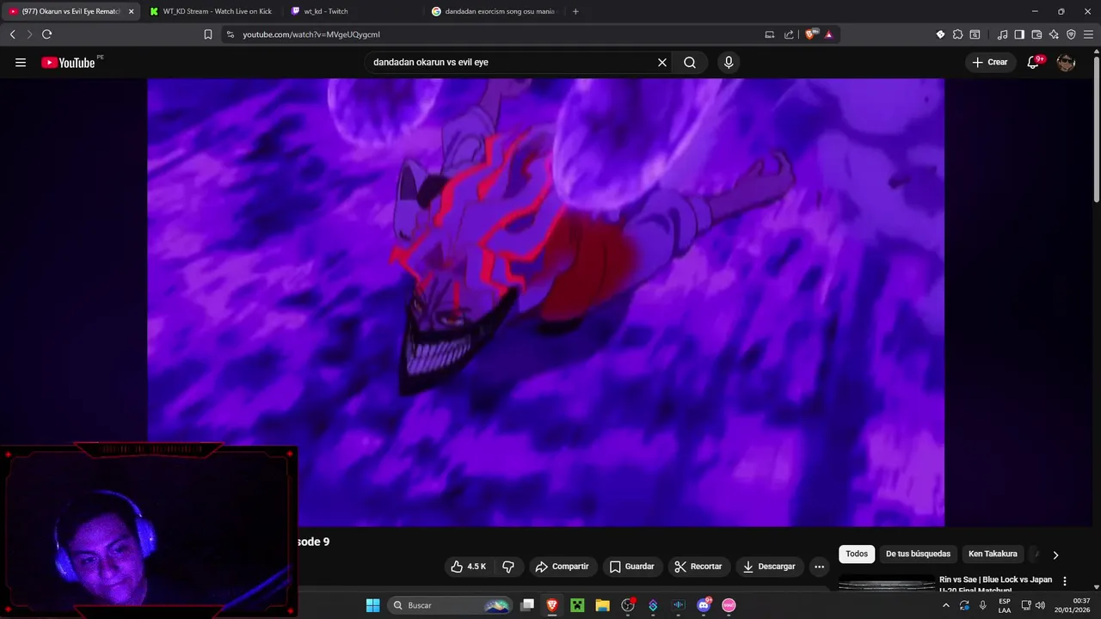Open the Rin vs Sae video thumbnail
1101x619 pixels.
point(887,584)
